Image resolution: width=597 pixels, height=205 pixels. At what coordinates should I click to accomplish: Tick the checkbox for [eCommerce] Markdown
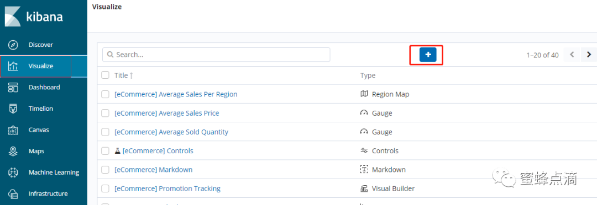point(105,170)
